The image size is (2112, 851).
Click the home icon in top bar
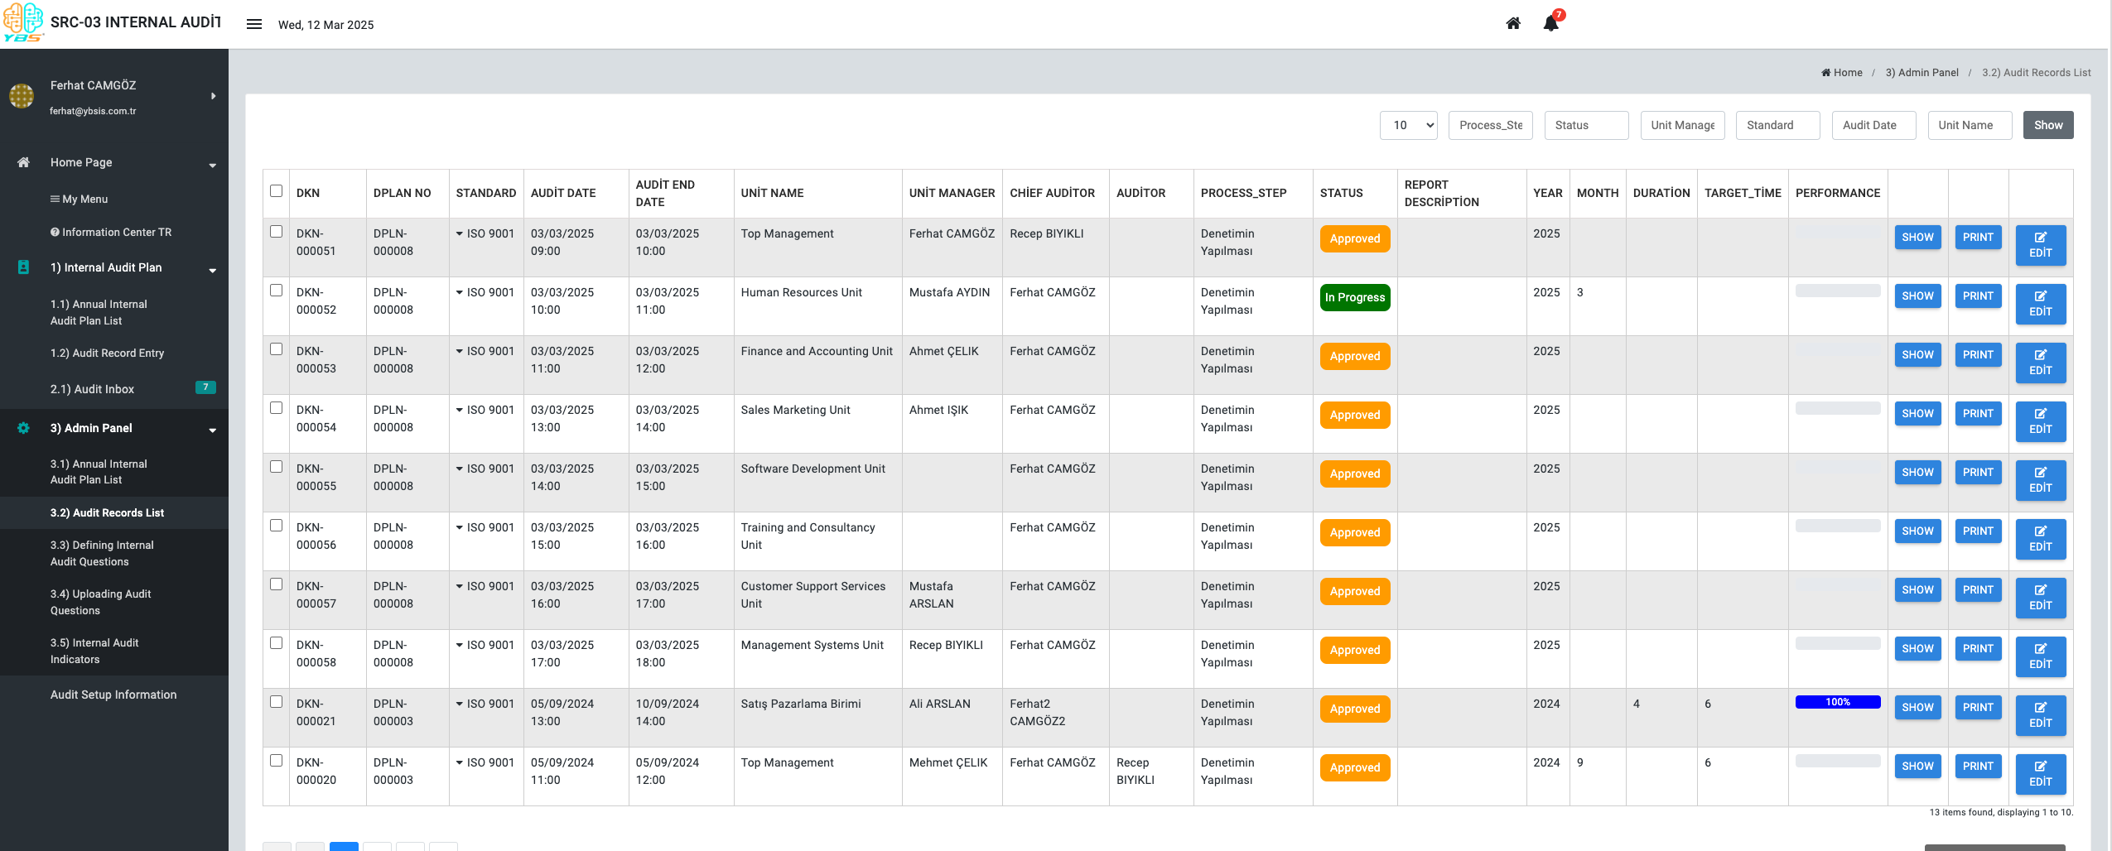tap(1512, 23)
